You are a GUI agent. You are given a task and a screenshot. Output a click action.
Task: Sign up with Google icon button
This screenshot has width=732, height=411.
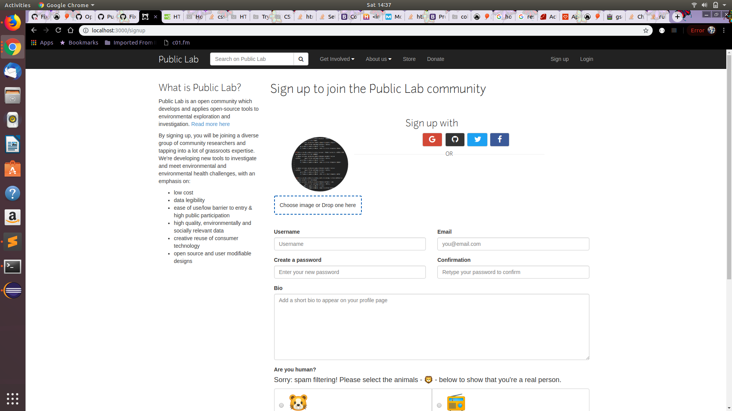coord(432,140)
